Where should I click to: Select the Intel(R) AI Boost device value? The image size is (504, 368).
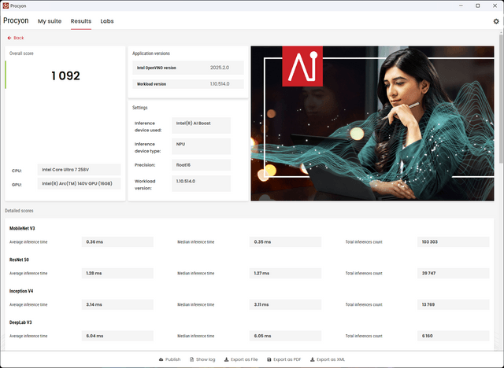click(x=201, y=125)
